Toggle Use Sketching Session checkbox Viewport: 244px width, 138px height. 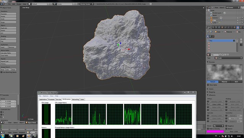2,72
